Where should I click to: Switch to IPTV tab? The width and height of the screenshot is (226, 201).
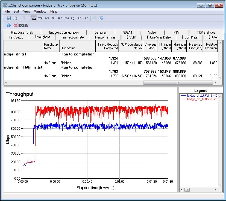(176, 32)
